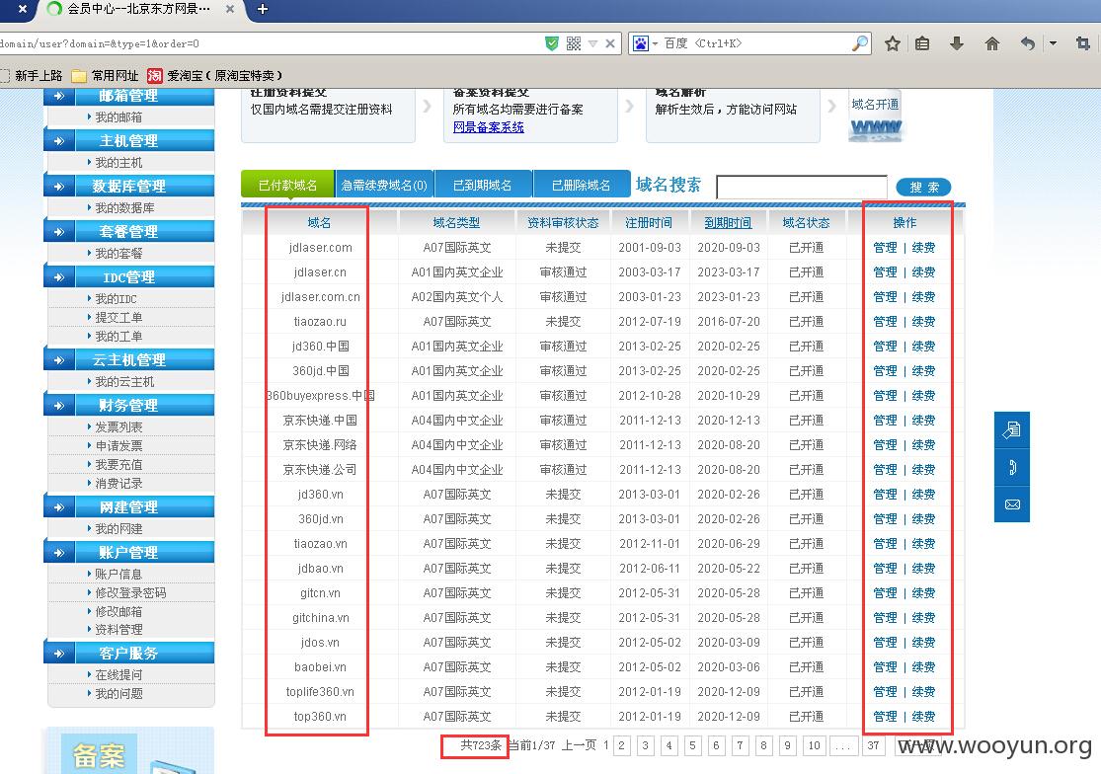This screenshot has height=774, width=1101.
Task: Expand the 云主机管理 sidebar section
Action: [129, 360]
